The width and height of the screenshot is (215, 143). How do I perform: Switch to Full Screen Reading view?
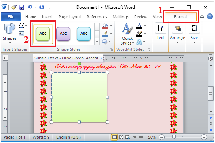point(121,137)
